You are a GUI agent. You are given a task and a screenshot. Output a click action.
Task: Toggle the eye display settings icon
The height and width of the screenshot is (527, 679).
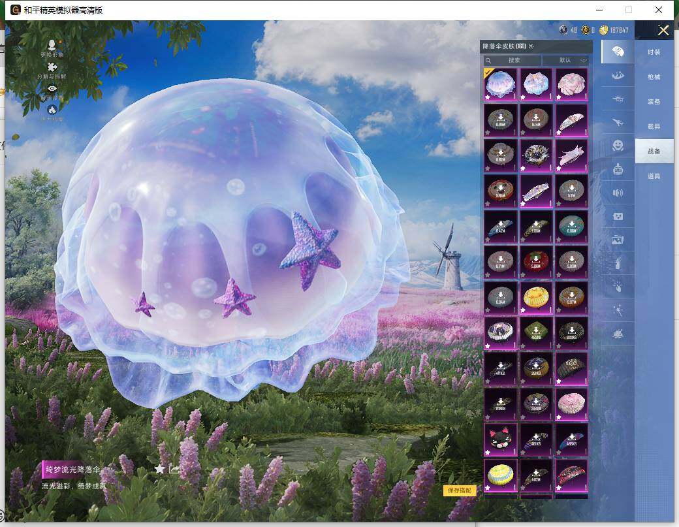[x=52, y=88]
